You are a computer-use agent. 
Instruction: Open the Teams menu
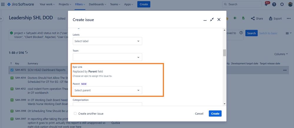click(x=115, y=4)
